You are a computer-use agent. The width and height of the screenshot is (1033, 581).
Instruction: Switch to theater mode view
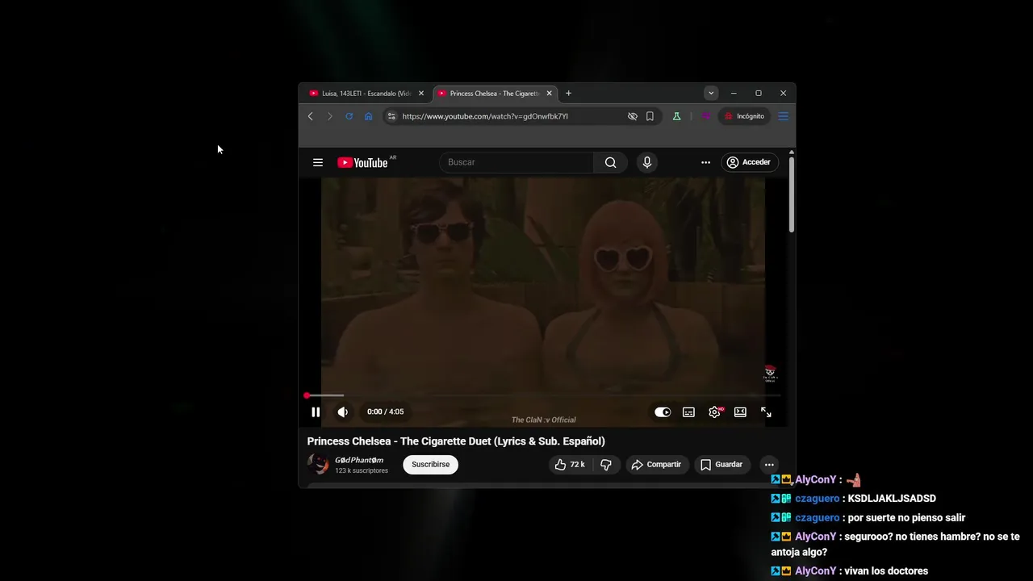click(740, 412)
